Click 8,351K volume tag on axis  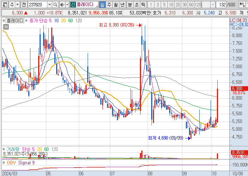(x=239, y=152)
